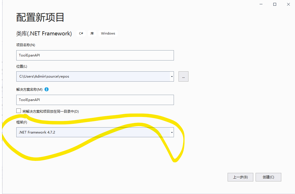The height and width of the screenshot is (194, 295).
Task: Expand the 框架 (Framework) dropdown arrow
Action: pyautogui.click(x=172, y=132)
